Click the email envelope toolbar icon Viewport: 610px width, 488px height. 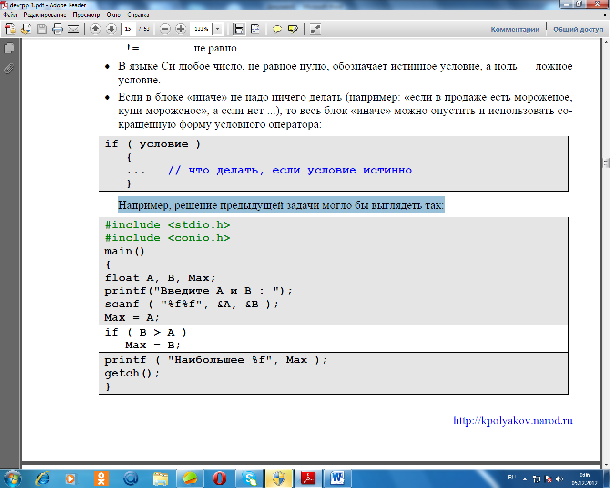(x=73, y=29)
